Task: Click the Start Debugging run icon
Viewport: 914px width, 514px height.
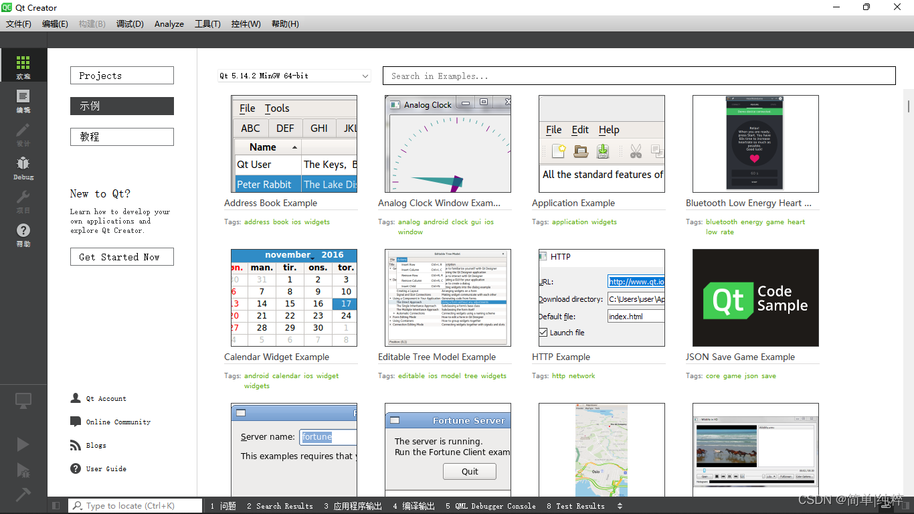Action: [x=23, y=470]
